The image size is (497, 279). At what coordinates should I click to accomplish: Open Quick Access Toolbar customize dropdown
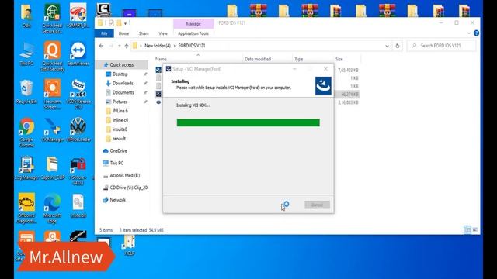126,23
